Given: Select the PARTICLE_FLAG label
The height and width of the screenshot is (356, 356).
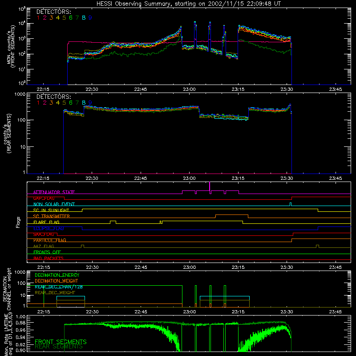Looking at the screenshot, I should pos(50,240).
